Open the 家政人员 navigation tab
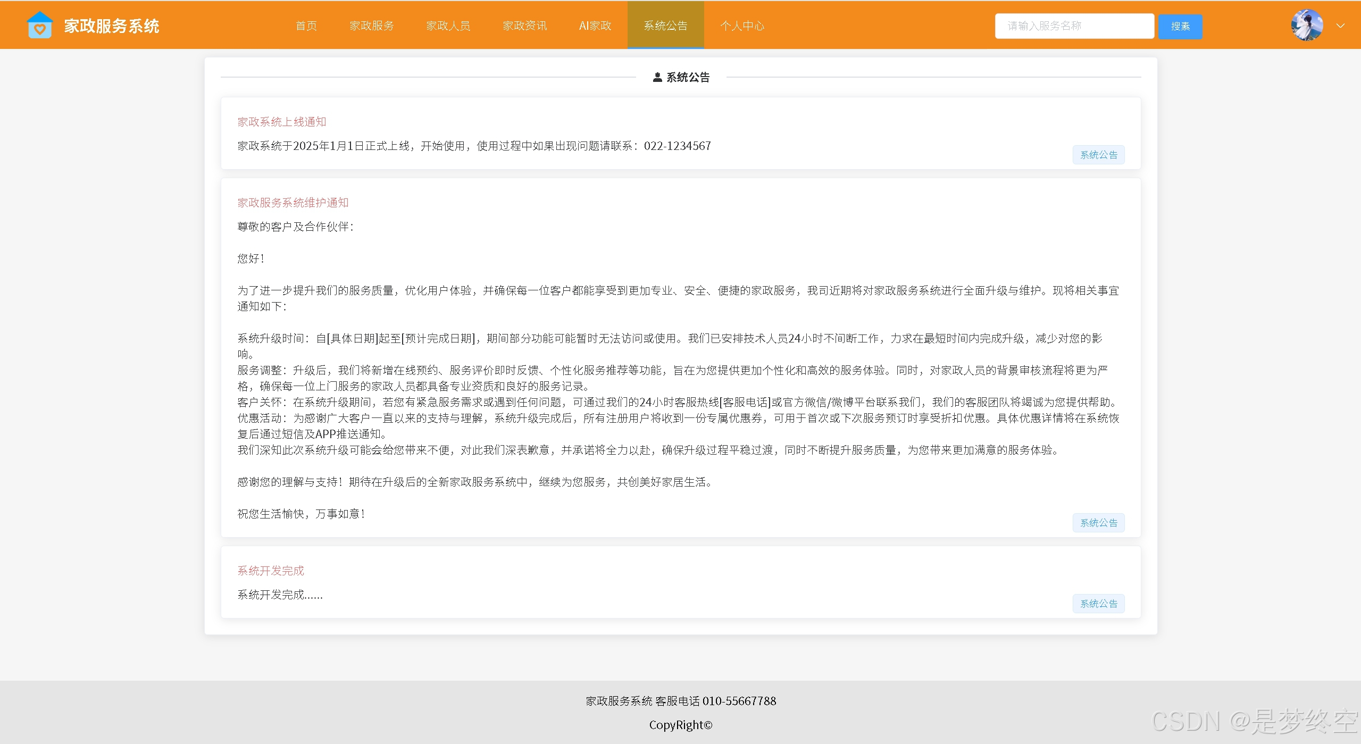Screen dimensions: 1361x744 coord(448,26)
